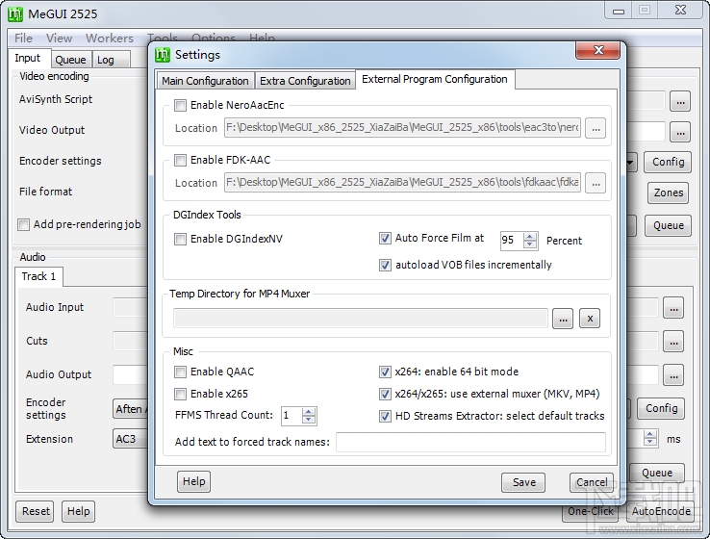Open audio Extension AC3 dropdown
The image size is (710, 539).
pyautogui.click(x=131, y=439)
